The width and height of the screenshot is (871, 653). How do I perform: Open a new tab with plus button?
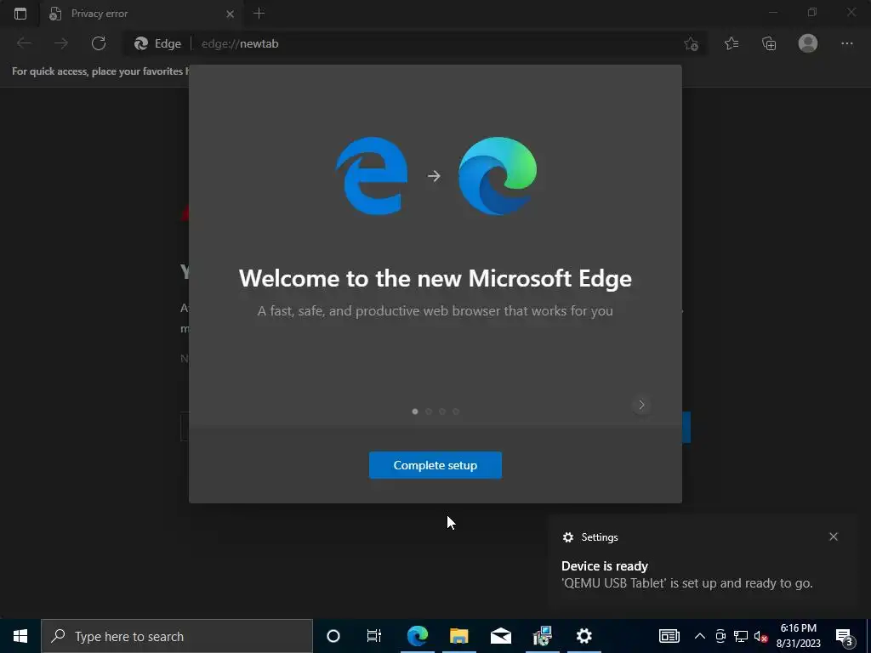(x=259, y=14)
